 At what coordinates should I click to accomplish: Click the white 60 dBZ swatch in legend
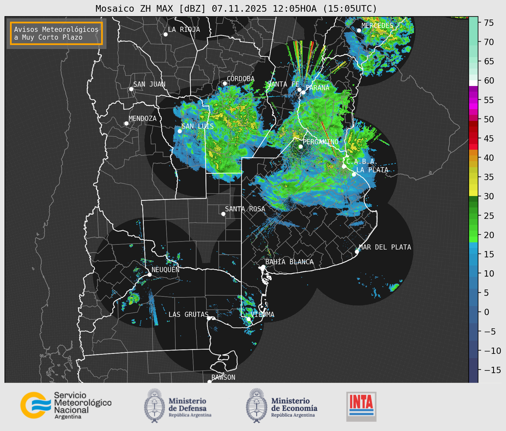tap(473, 83)
